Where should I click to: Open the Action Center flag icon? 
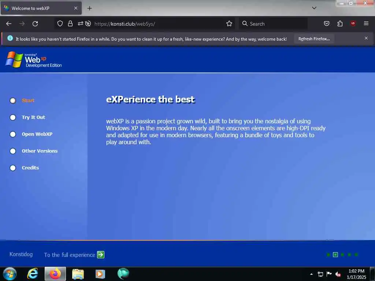[x=329, y=274]
